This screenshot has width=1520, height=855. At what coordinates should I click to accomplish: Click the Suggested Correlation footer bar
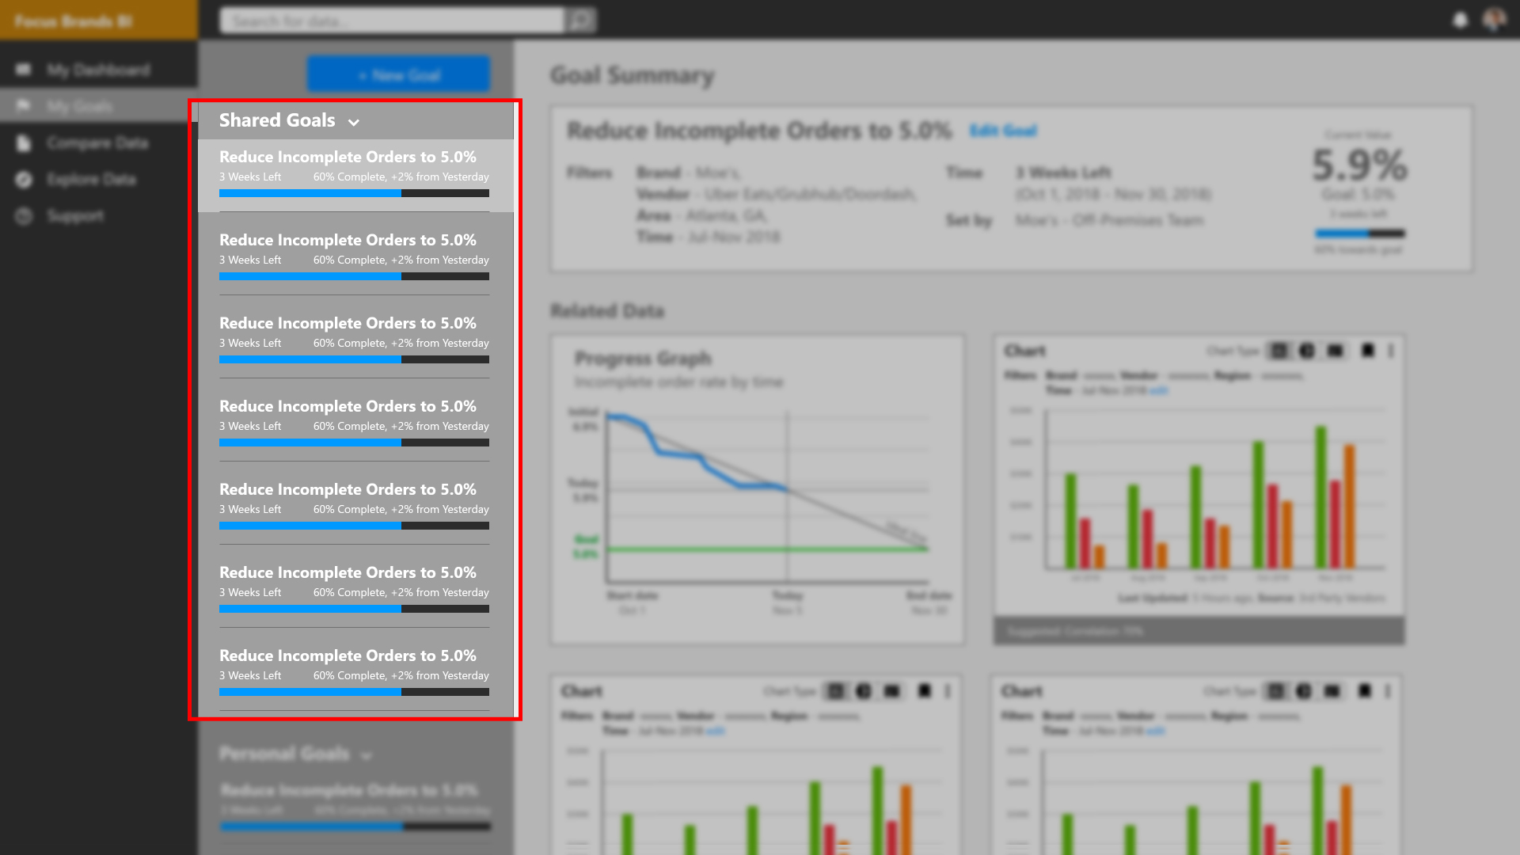click(x=1199, y=631)
